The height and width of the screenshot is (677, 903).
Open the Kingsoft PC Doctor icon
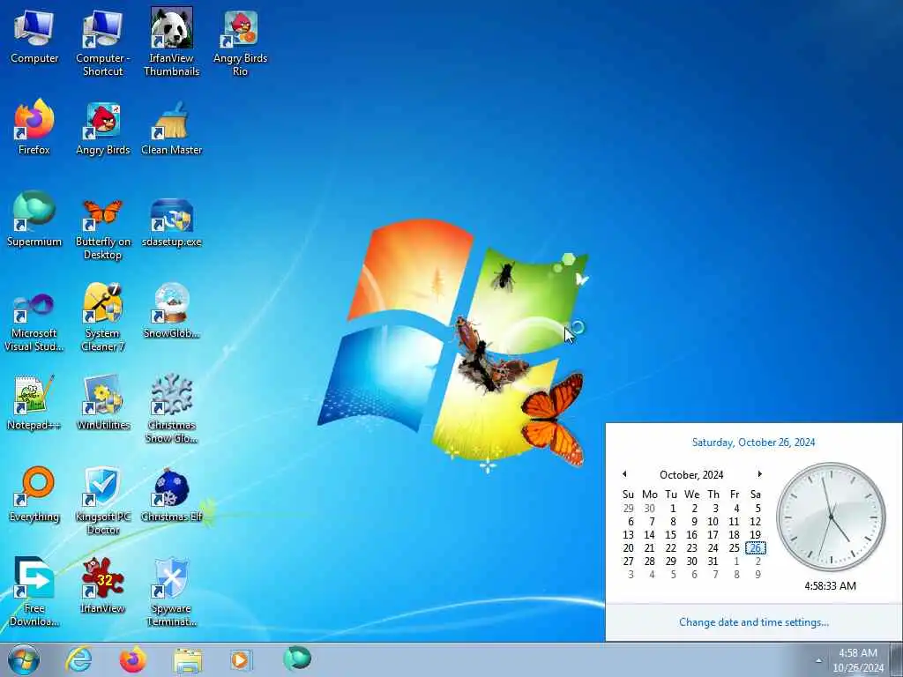(102, 501)
